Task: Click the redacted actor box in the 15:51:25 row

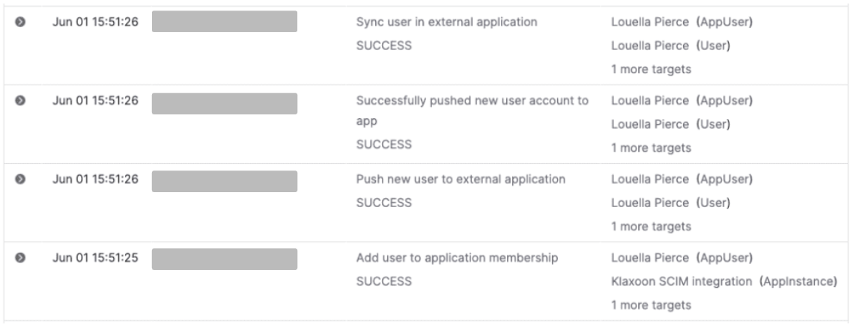Action: point(224,259)
